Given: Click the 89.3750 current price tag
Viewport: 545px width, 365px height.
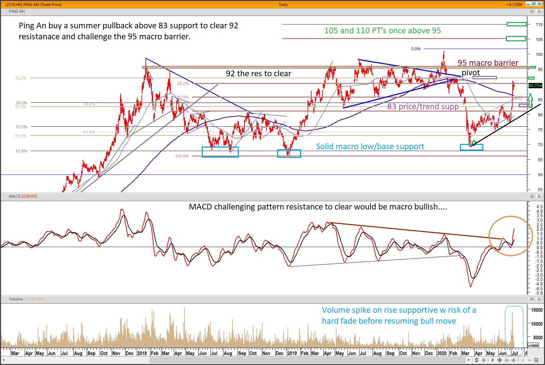Looking at the screenshot, I should click(x=535, y=86).
